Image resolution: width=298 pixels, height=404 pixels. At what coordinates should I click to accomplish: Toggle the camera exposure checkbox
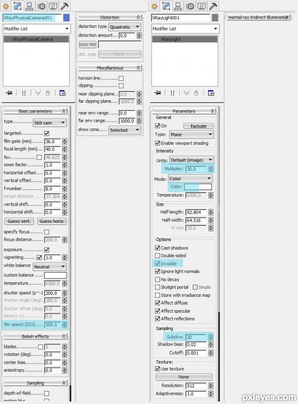[47, 250]
